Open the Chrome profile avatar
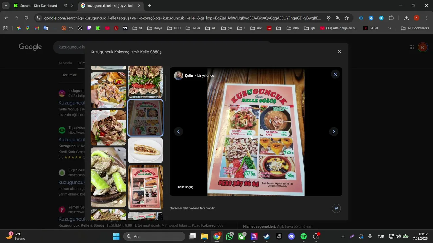 click(417, 18)
